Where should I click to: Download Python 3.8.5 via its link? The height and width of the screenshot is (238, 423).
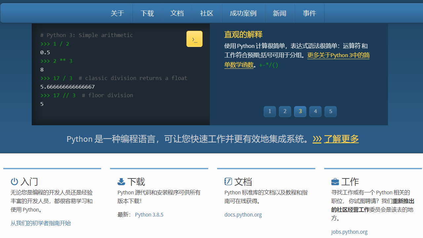click(149, 215)
